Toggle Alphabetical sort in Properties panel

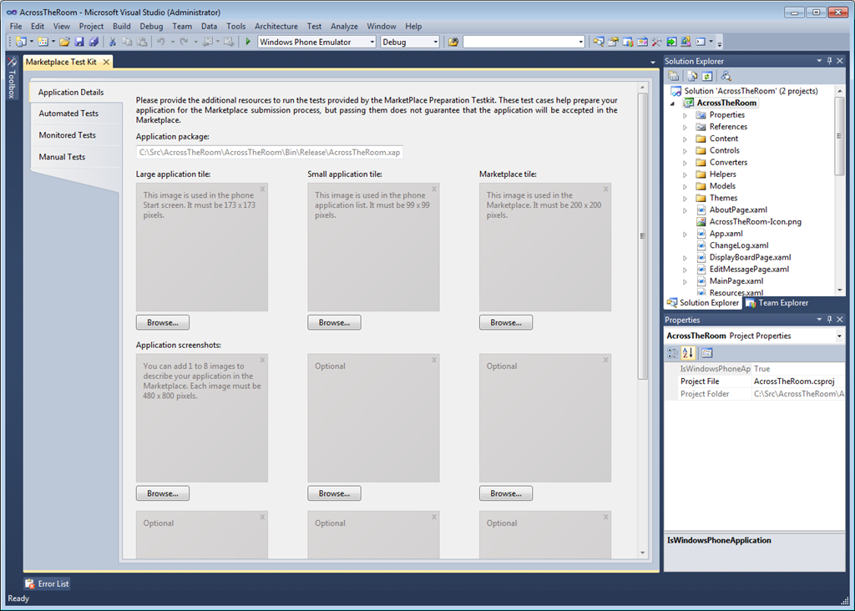coord(688,353)
